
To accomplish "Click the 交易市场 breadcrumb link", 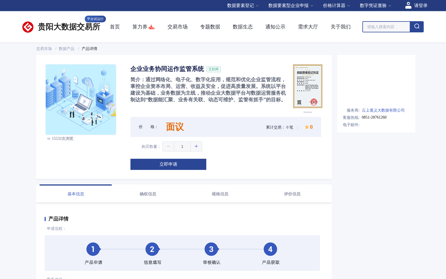I will coord(44,49).
